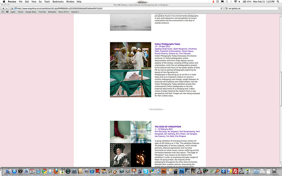Open the Flickr uploader dock icon
Viewport: 282px width, 176px height.
(50, 171)
